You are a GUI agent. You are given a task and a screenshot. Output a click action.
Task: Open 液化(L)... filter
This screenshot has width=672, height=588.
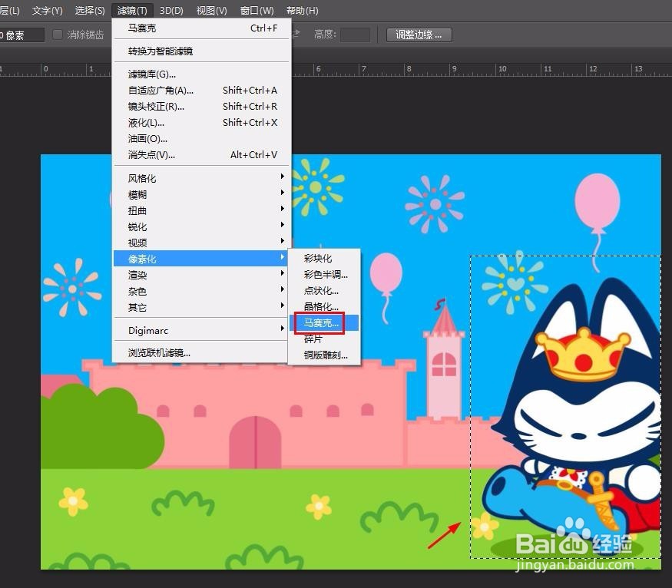tap(202, 123)
